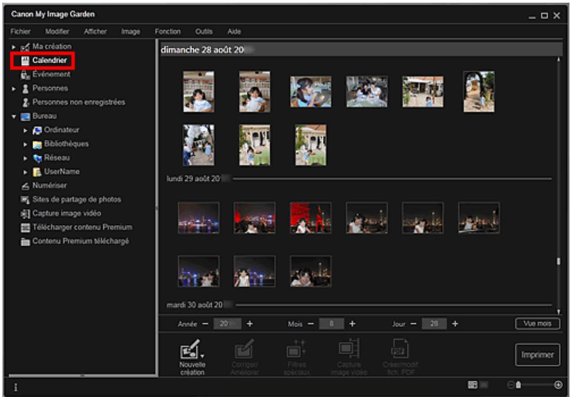
Task: Increase the Mois value with plus
Action: pyautogui.click(x=352, y=323)
